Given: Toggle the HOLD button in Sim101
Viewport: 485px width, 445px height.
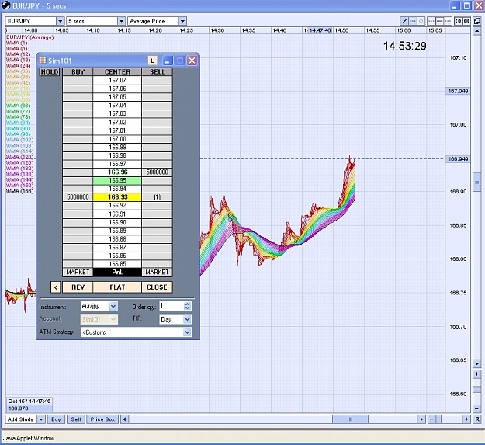Looking at the screenshot, I should coord(50,72).
